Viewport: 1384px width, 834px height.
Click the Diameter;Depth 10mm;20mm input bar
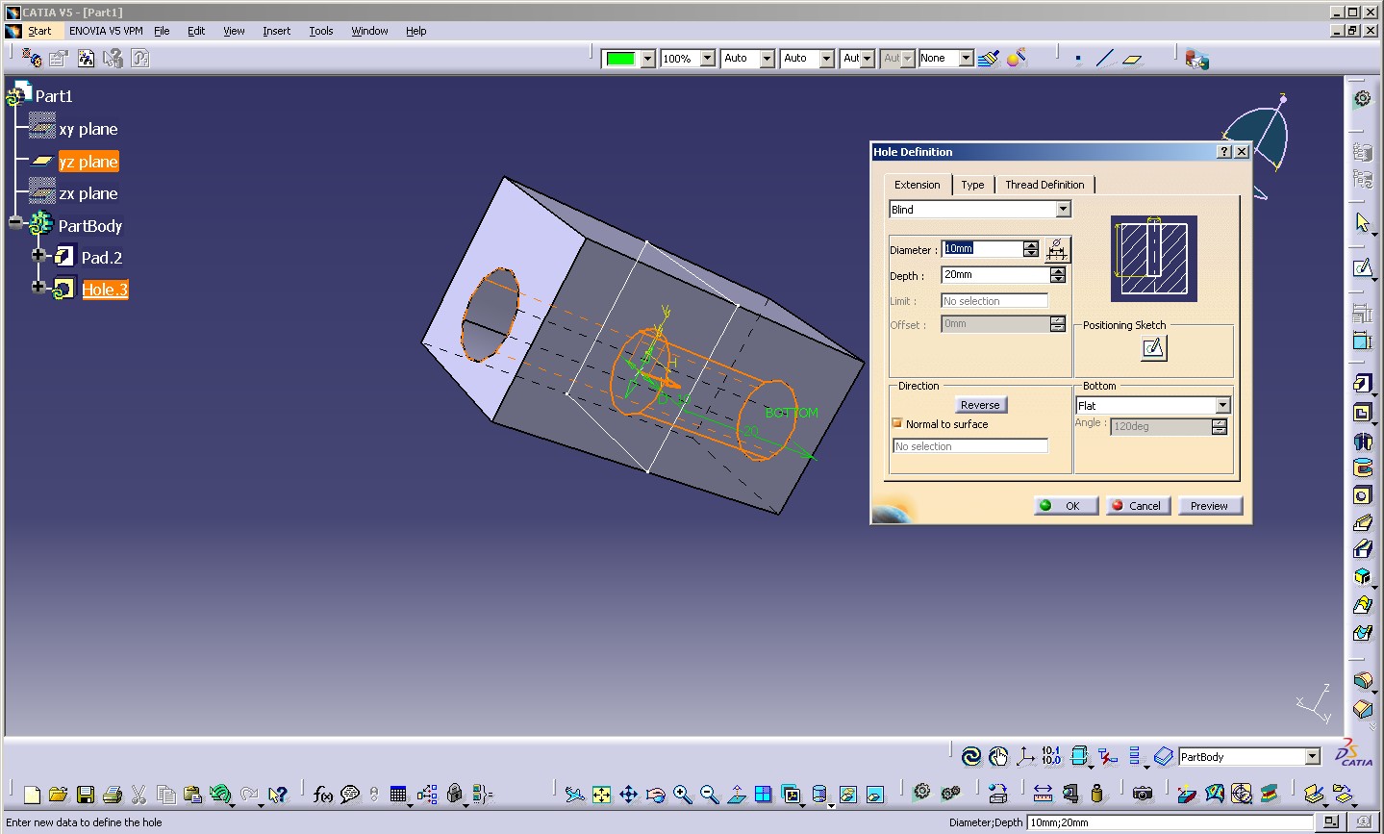click(x=1169, y=822)
